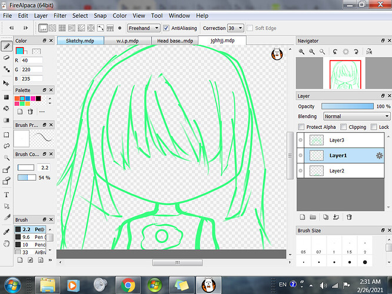Open the Window menu

[180, 15]
